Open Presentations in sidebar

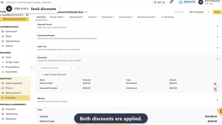[12, 67]
